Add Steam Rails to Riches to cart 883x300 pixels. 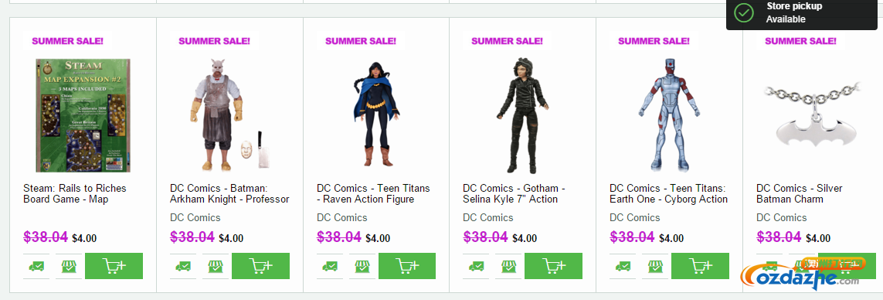pos(114,266)
